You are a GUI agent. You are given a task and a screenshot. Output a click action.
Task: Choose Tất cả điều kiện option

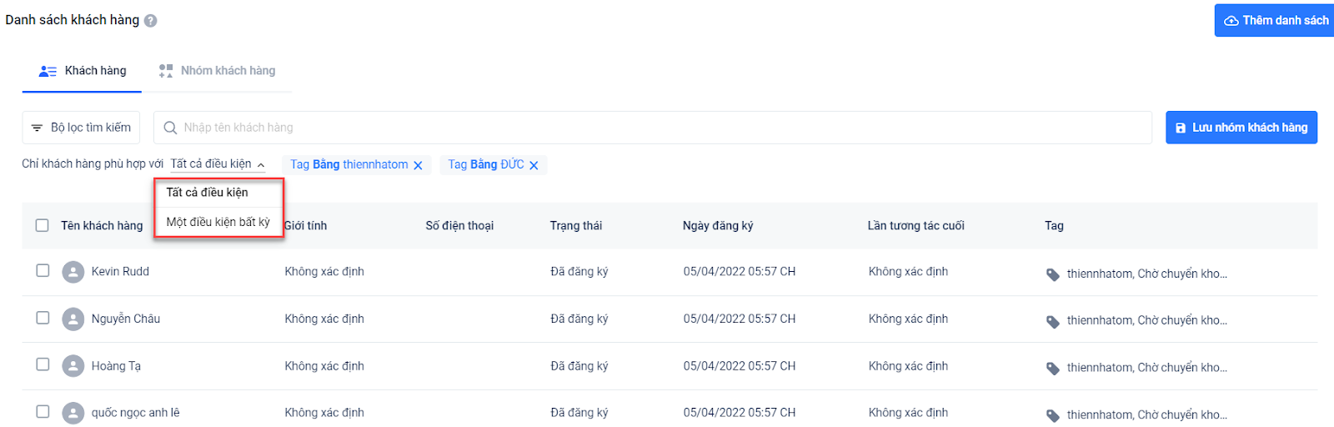(208, 193)
